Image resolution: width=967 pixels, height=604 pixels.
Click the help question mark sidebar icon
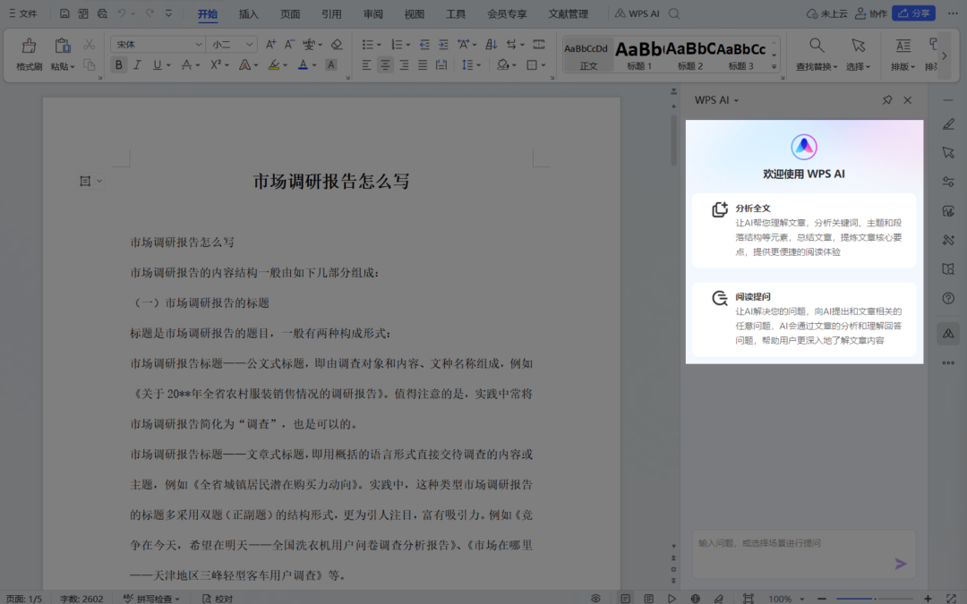click(948, 298)
